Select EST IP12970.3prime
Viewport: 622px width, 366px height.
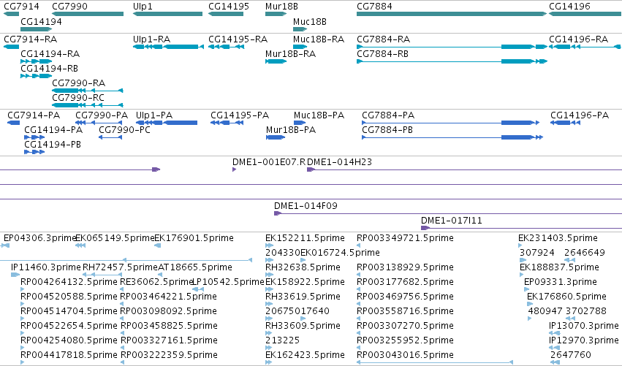tap(584, 341)
